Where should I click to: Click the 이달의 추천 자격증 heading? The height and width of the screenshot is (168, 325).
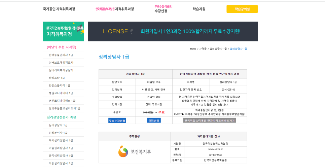point(61,47)
